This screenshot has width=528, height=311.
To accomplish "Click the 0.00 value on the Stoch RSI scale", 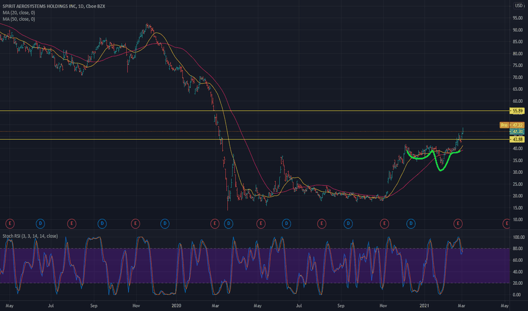I will coord(517,295).
